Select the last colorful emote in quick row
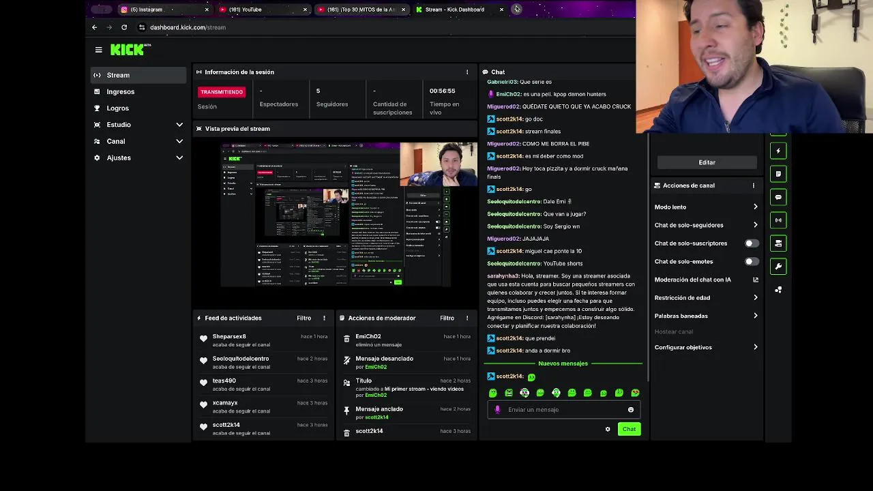This screenshot has height=491, width=873. (635, 393)
